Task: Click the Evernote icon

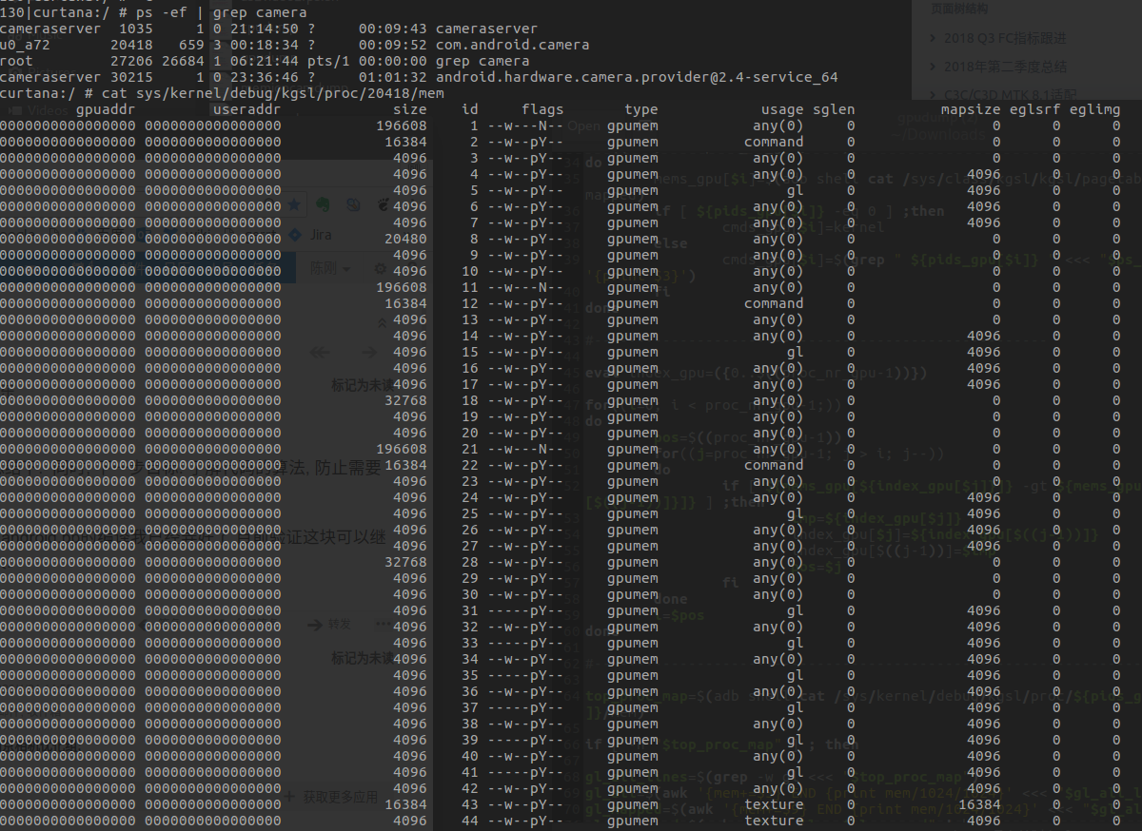Action: pos(324,204)
